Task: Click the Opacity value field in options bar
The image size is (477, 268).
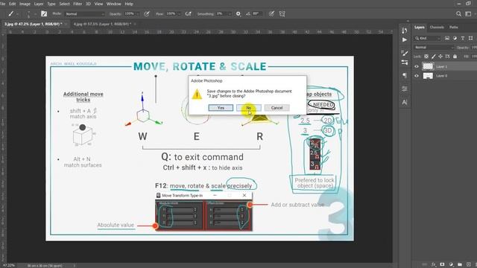Action: coord(129,13)
